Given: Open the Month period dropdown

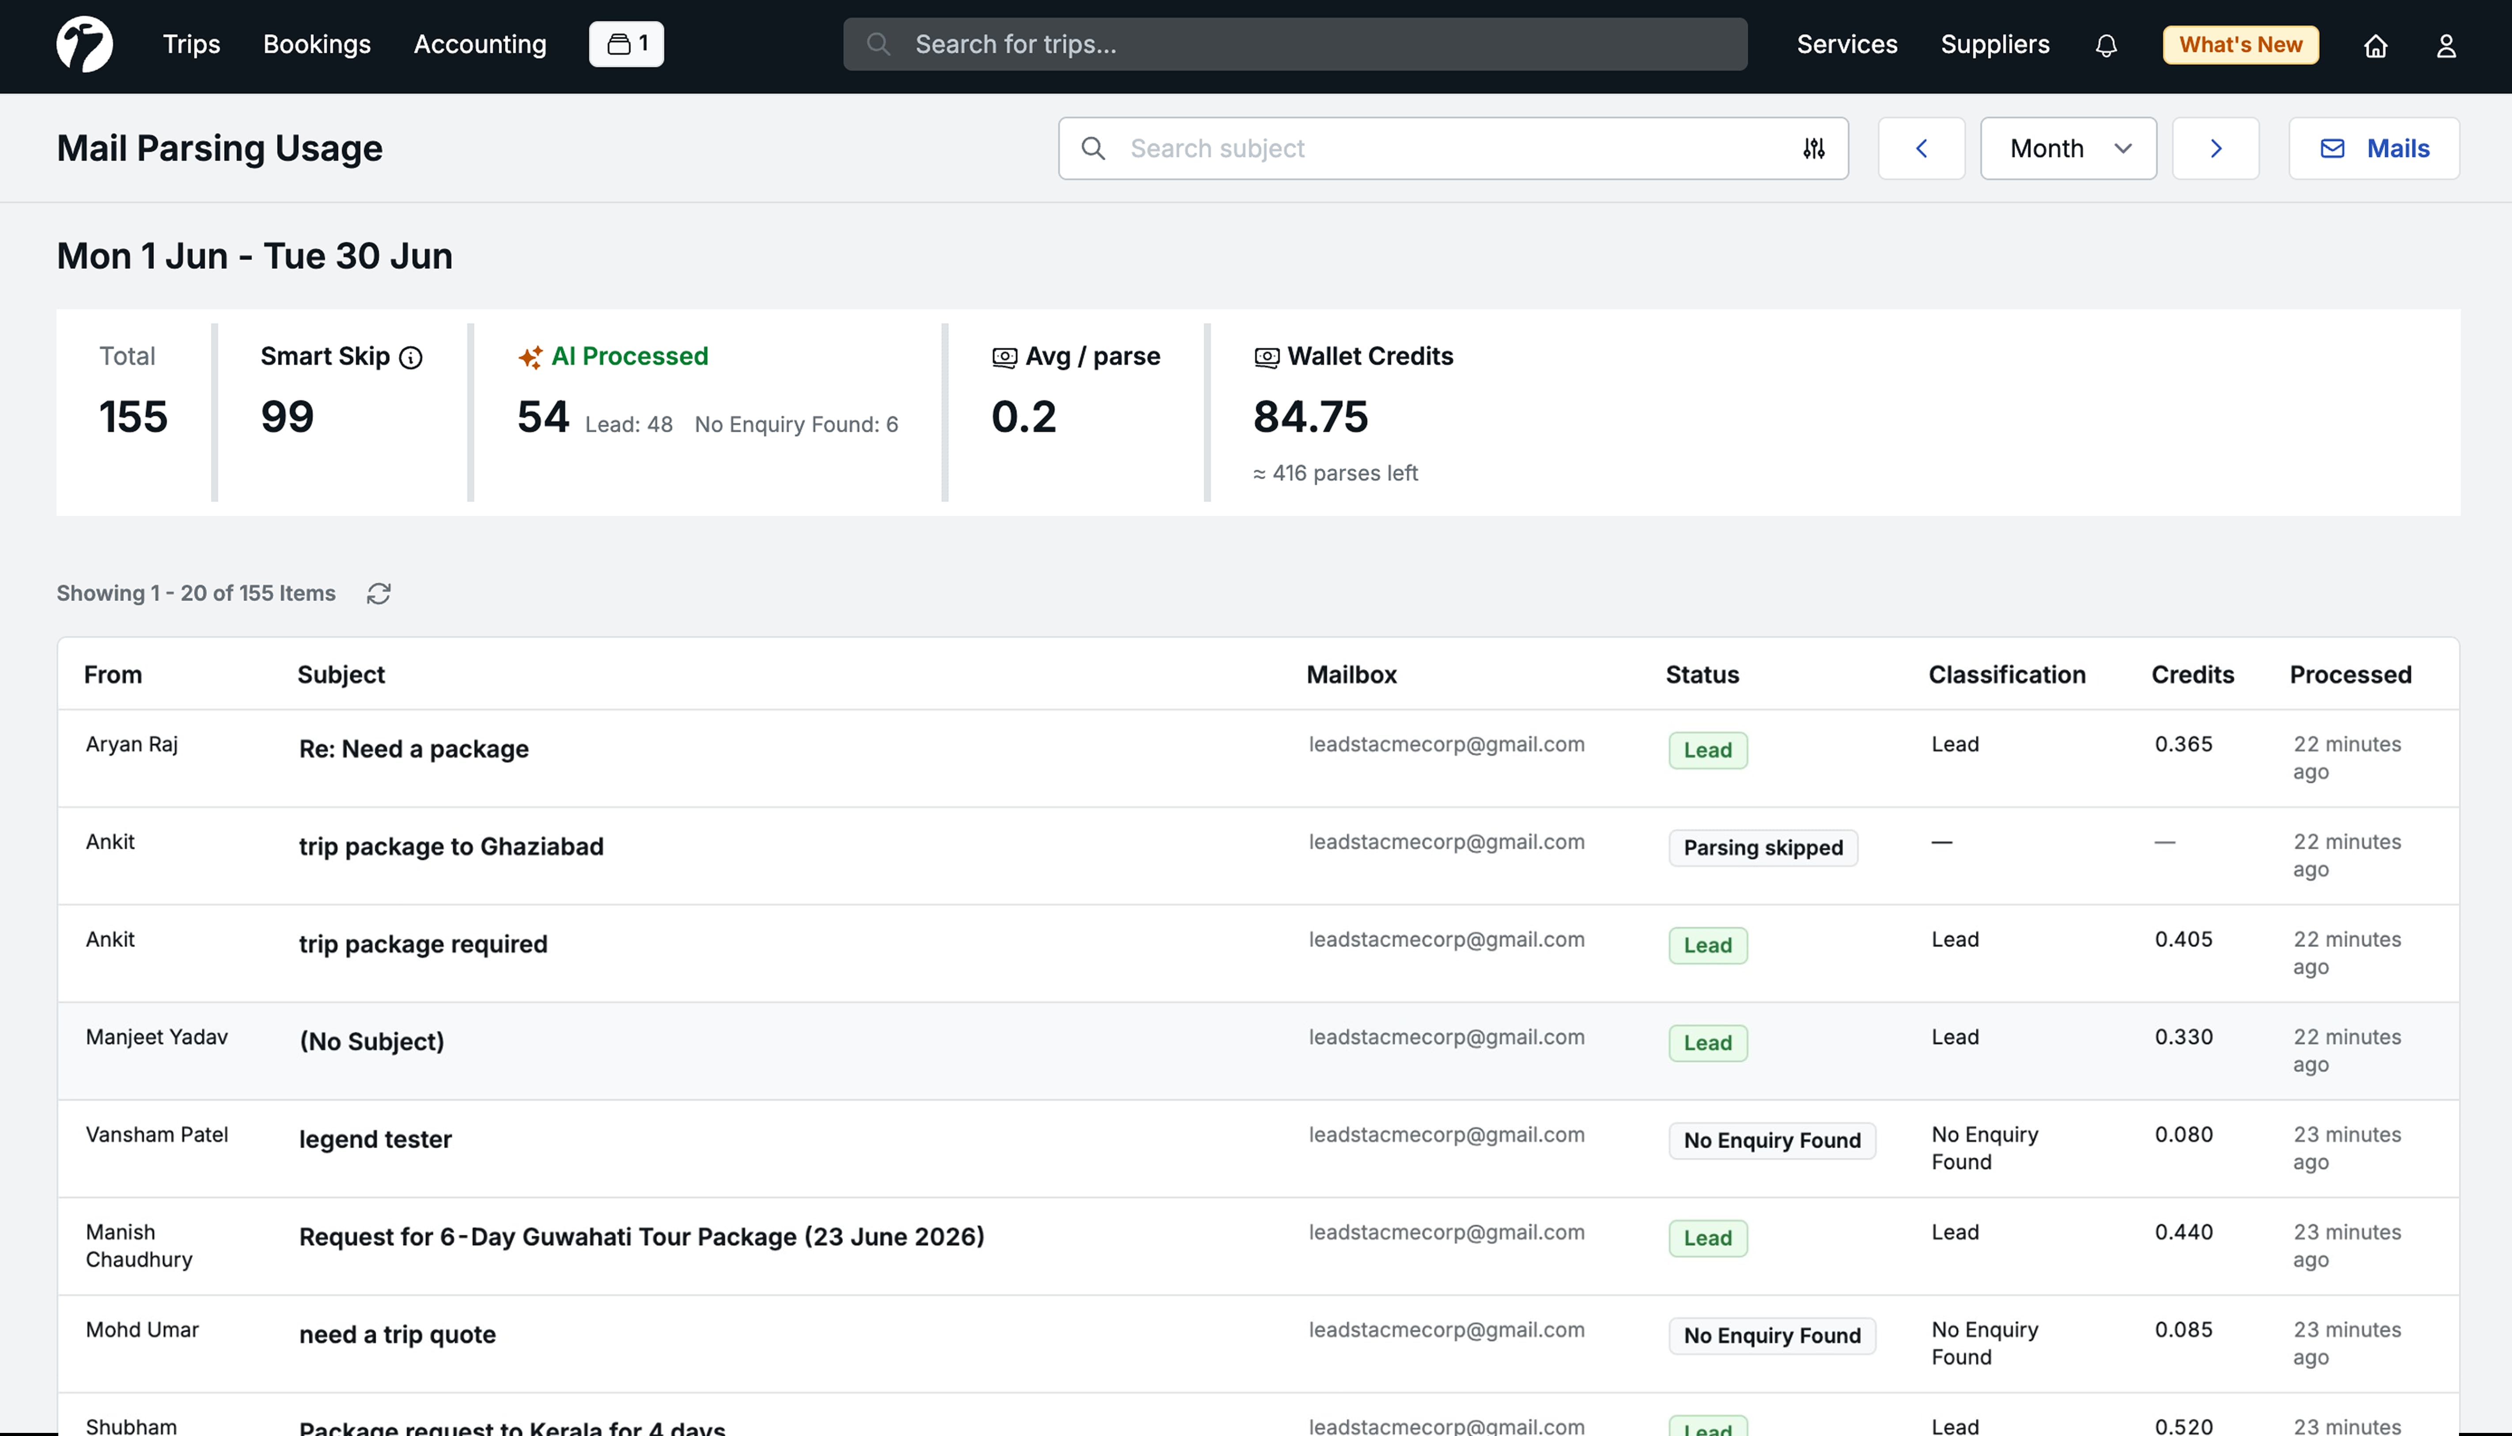Looking at the screenshot, I should coord(2068,149).
